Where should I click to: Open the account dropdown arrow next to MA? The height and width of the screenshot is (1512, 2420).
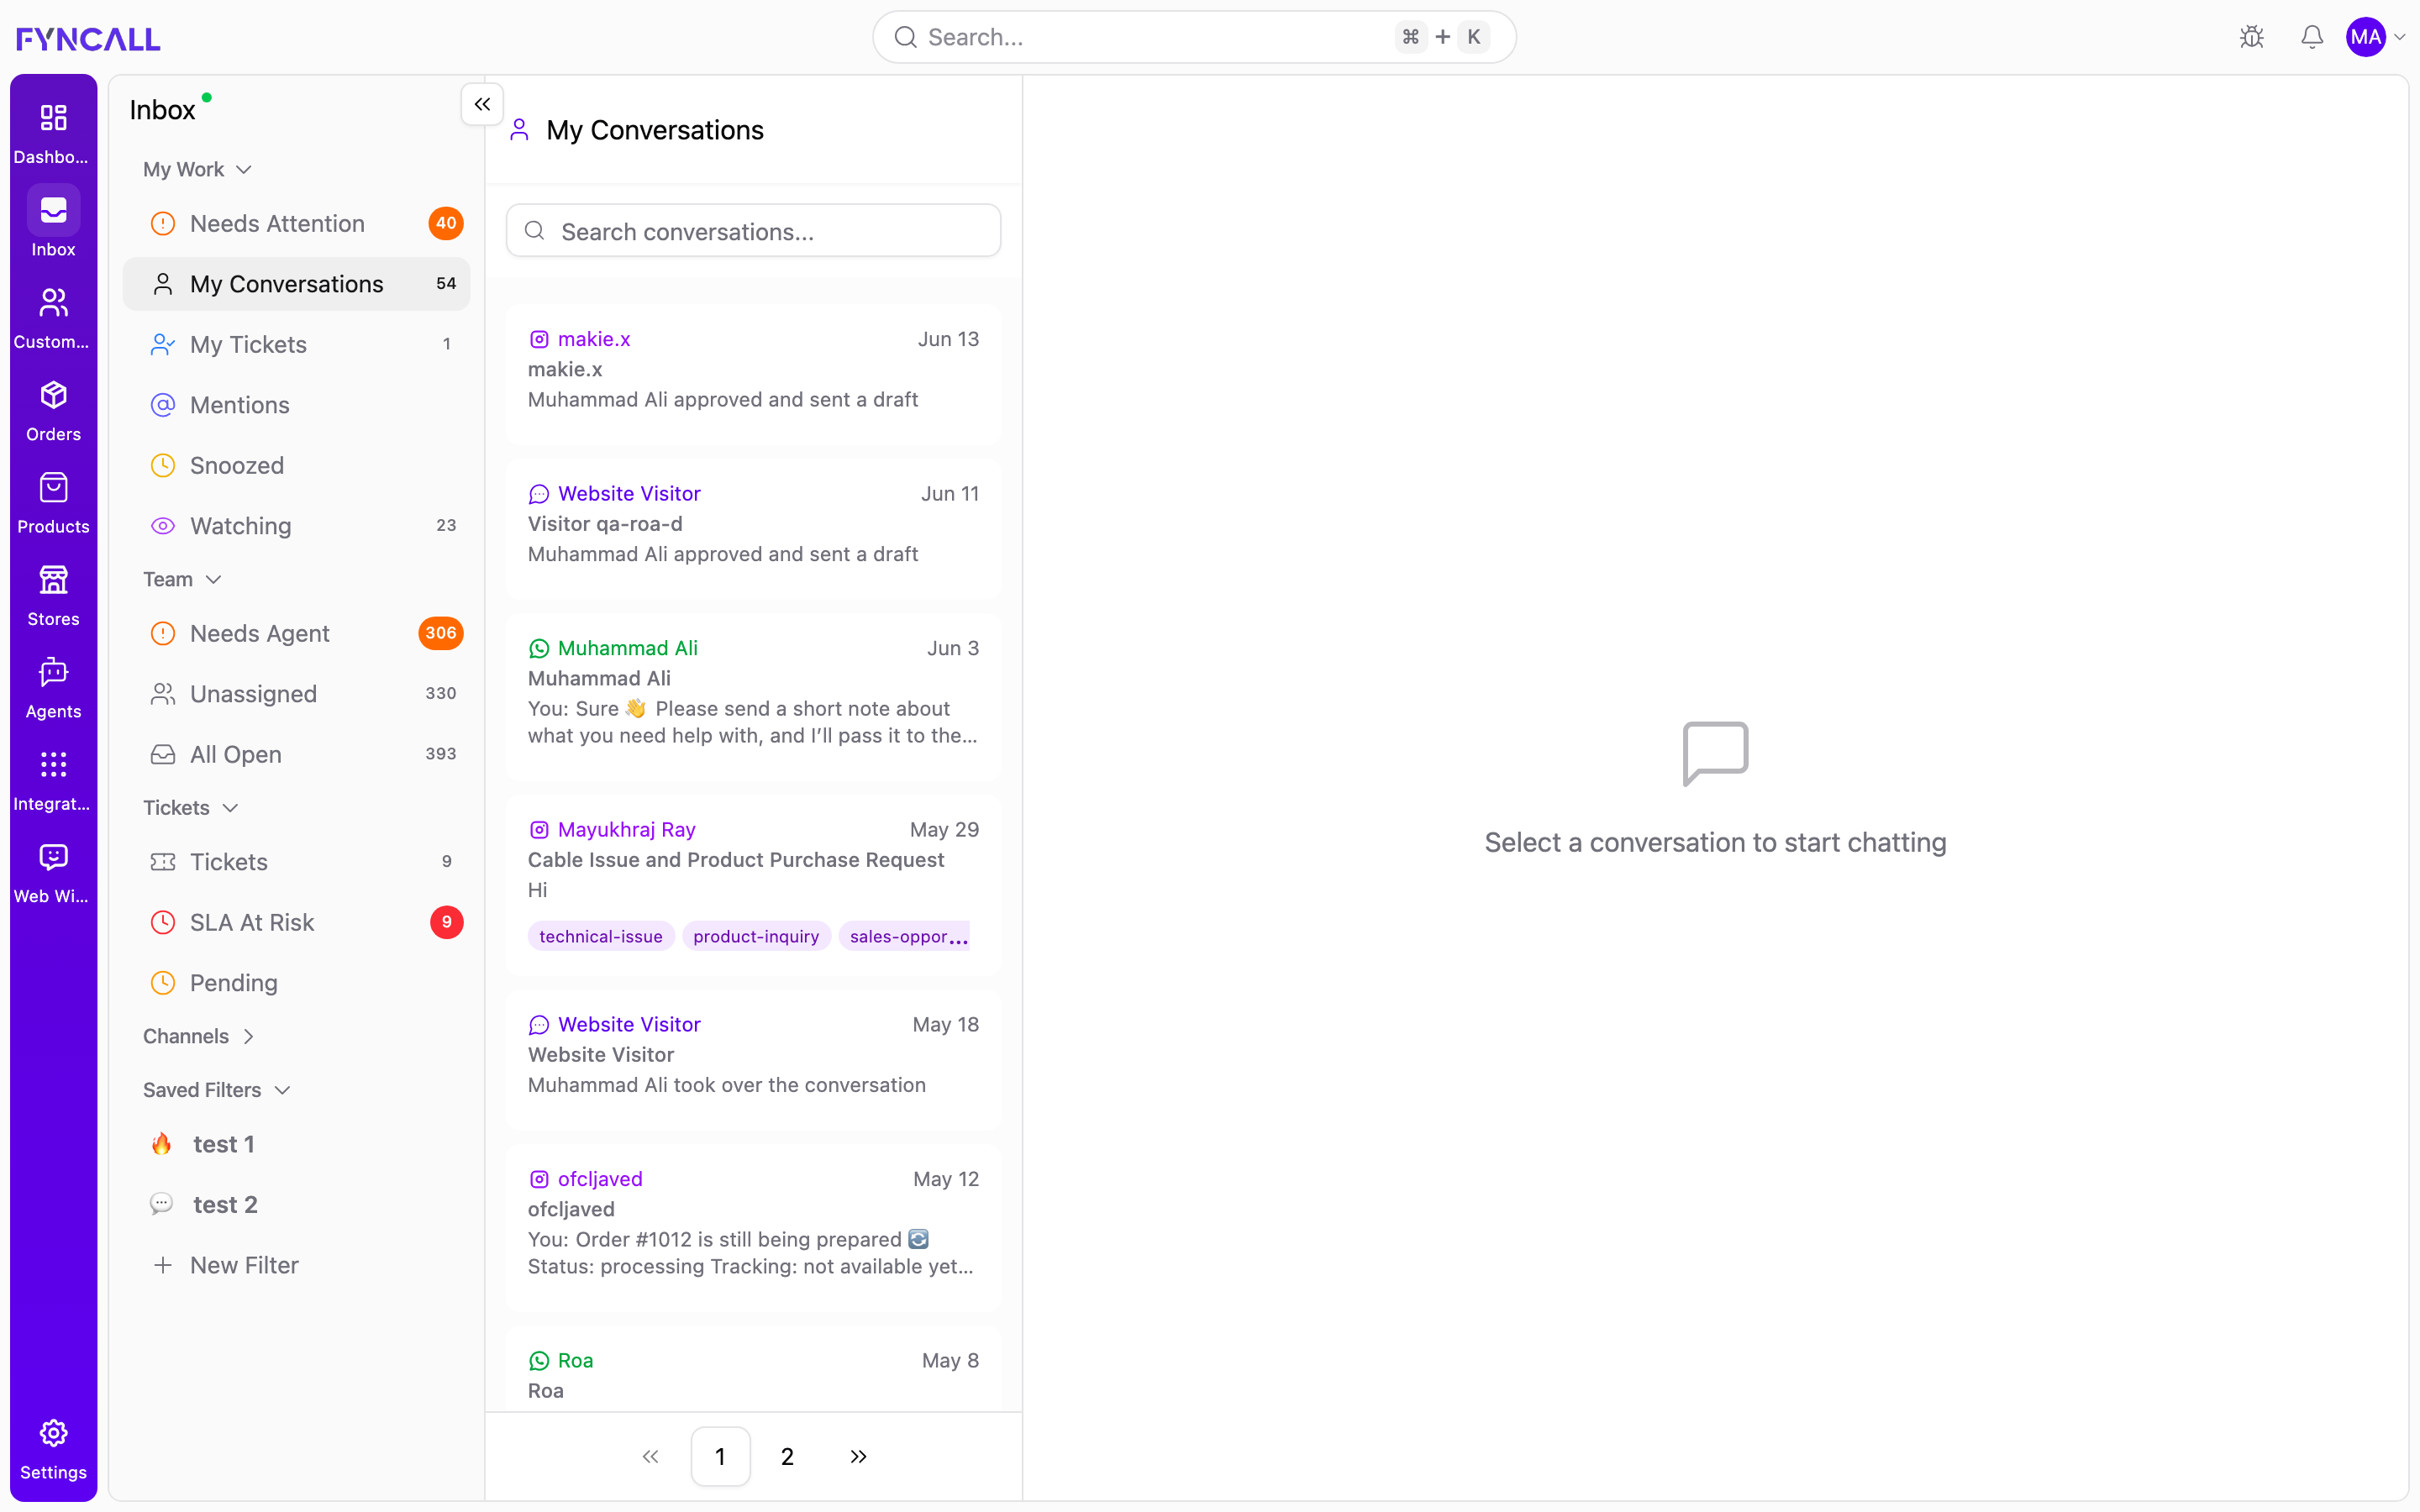pos(2399,37)
